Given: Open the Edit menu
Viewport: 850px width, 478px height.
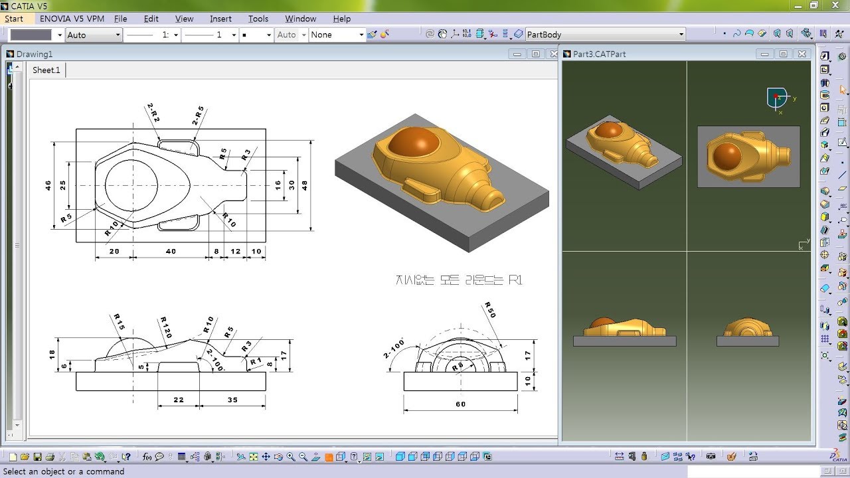Looking at the screenshot, I should [x=151, y=19].
